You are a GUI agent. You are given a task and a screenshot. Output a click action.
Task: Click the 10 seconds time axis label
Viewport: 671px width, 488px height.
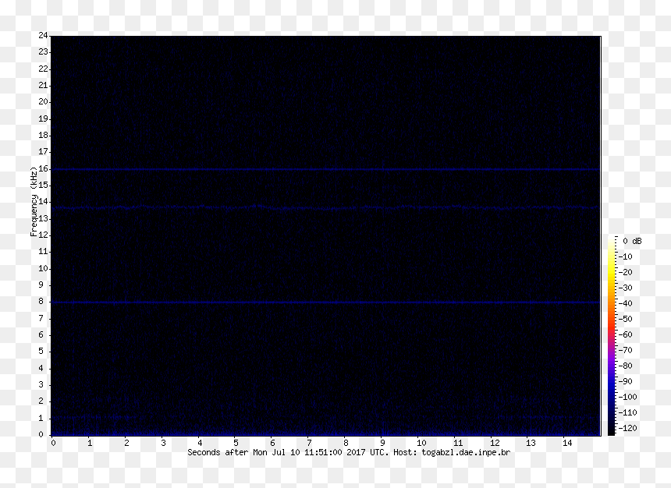click(x=421, y=443)
